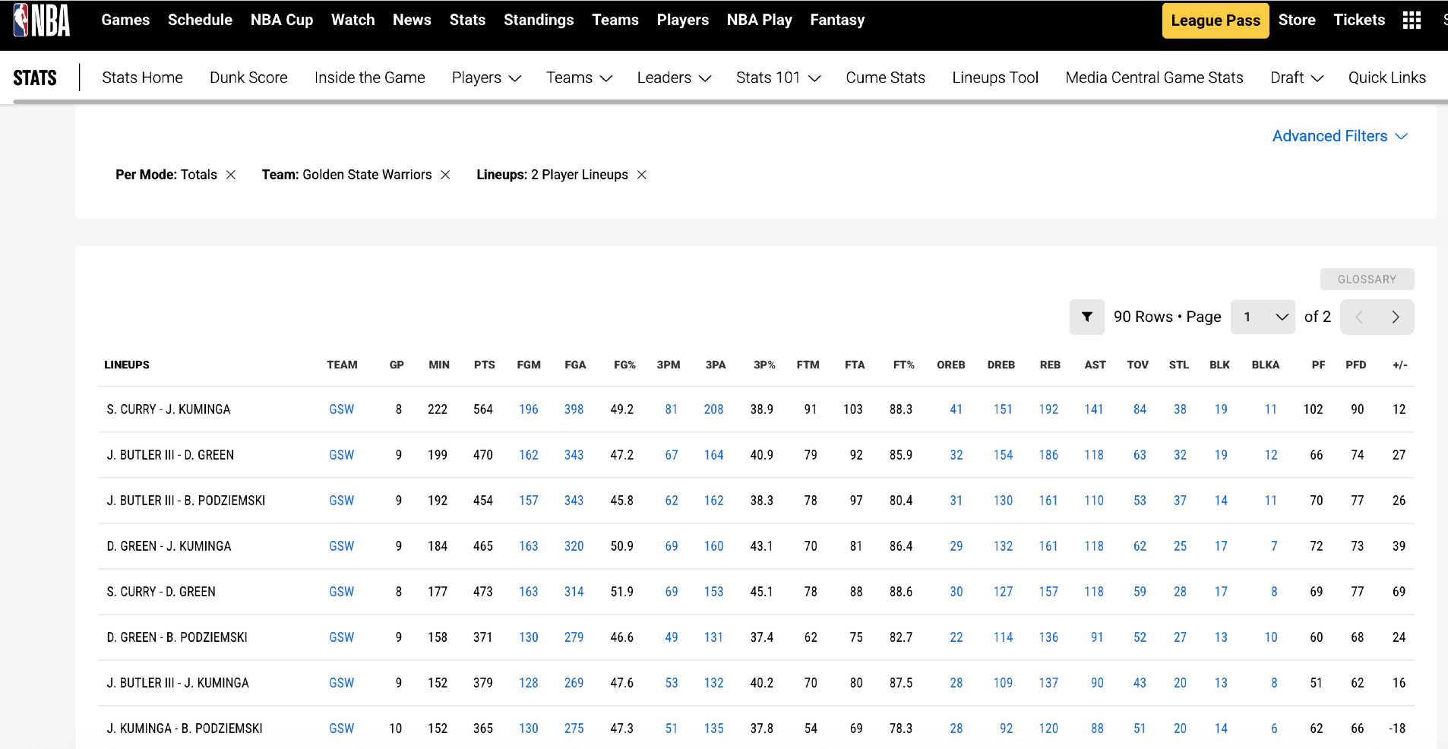
Task: Open Fantasy in top navigation
Action: (837, 21)
